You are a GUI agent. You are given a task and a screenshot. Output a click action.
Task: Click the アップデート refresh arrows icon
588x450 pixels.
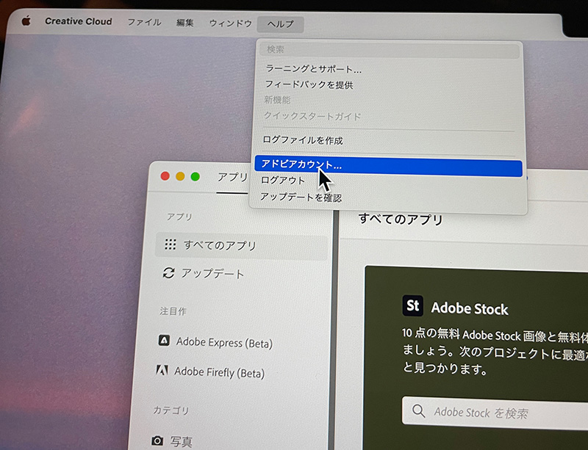point(169,273)
